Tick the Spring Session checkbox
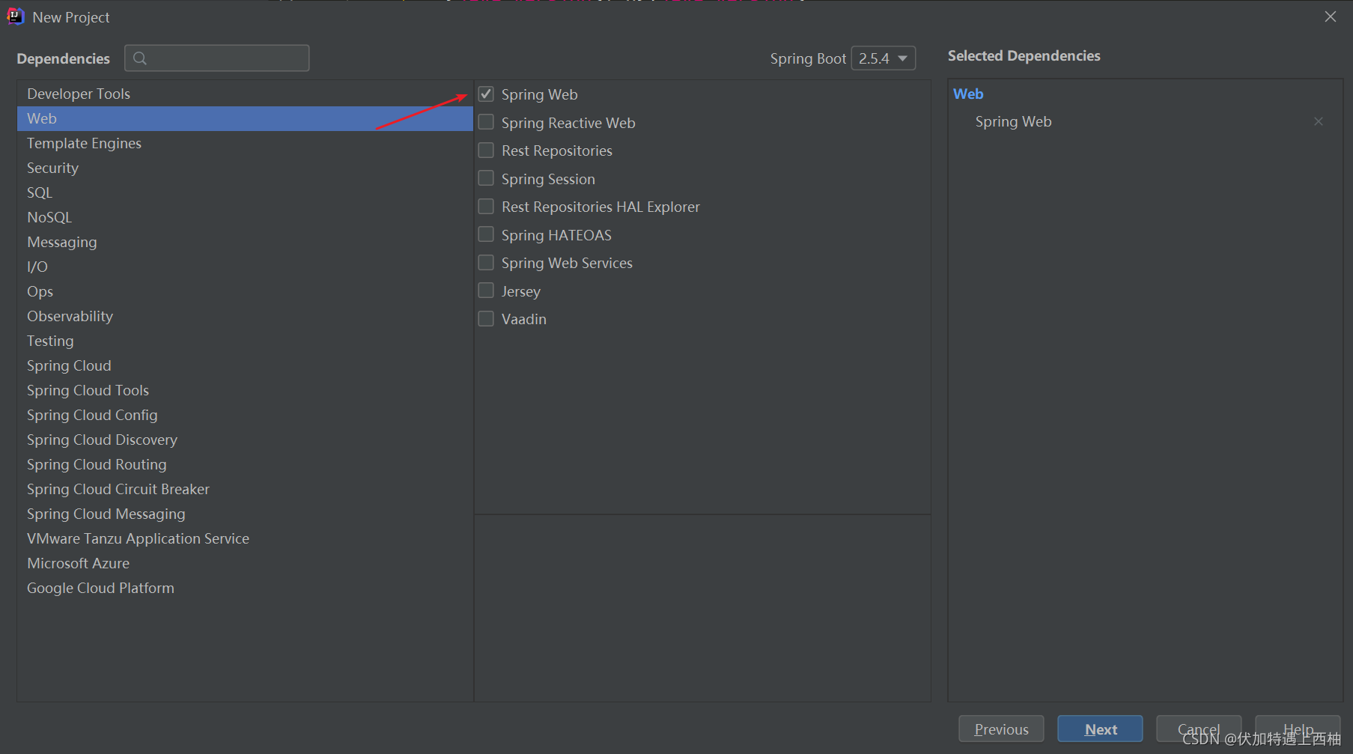Image resolution: width=1353 pixels, height=754 pixels. [486, 178]
